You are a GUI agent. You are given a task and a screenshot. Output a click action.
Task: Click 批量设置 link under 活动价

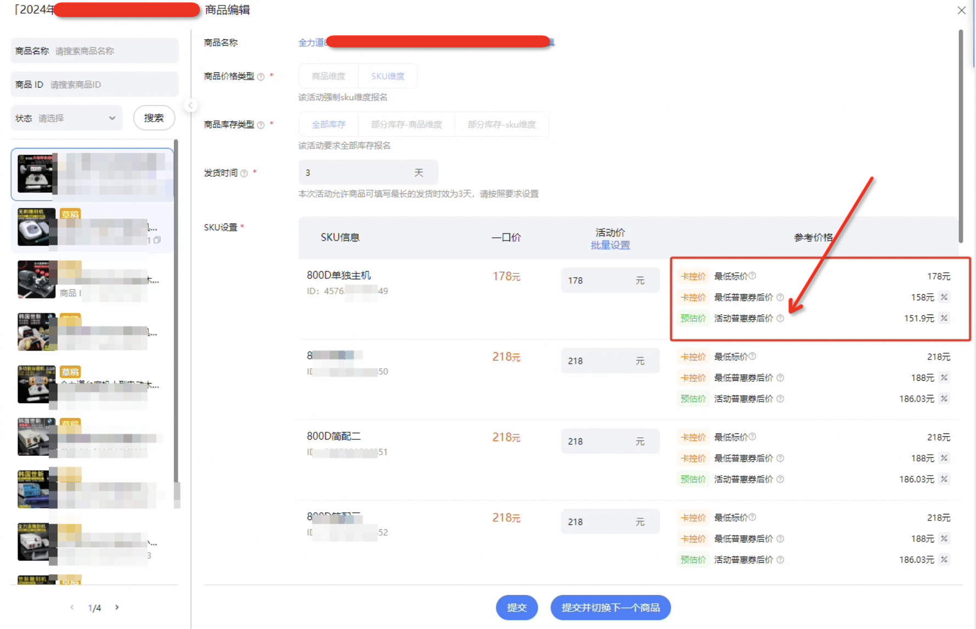coord(610,245)
